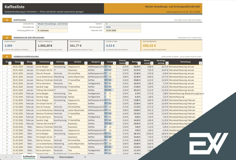Open the Wareneinsatz column filter dropdown
Image resolution: width=236 pixels, height=160 pixels.
[x=152, y=63]
